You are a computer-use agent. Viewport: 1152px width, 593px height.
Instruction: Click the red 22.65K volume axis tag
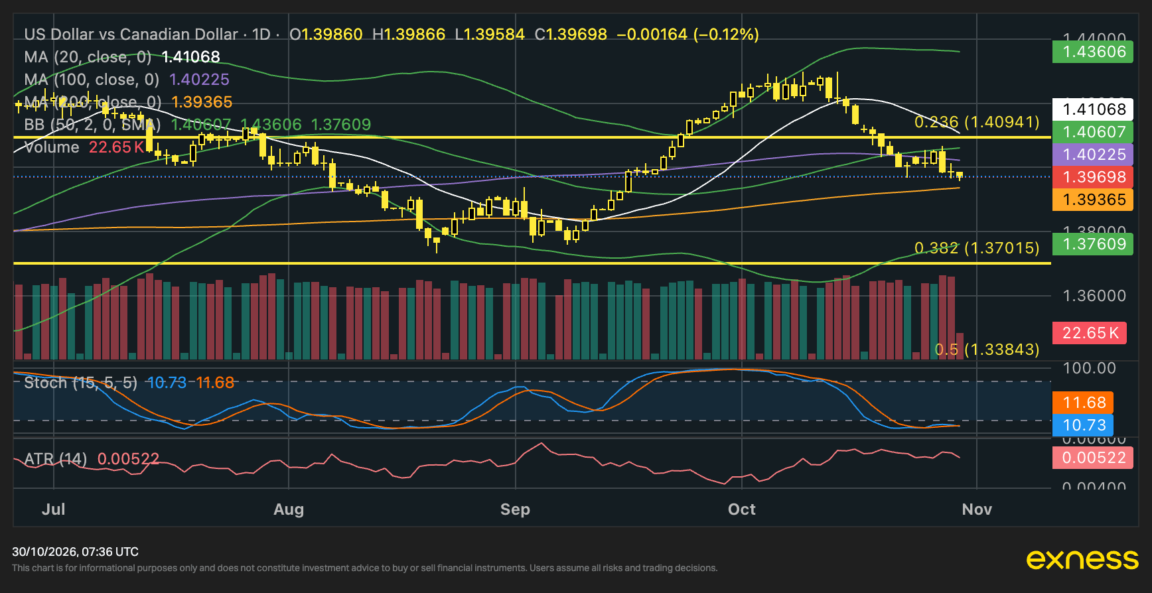tap(1090, 333)
